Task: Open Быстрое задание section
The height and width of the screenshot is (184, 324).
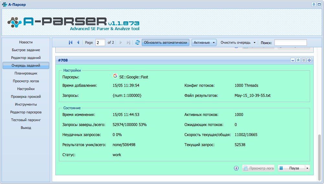Action: [26, 50]
